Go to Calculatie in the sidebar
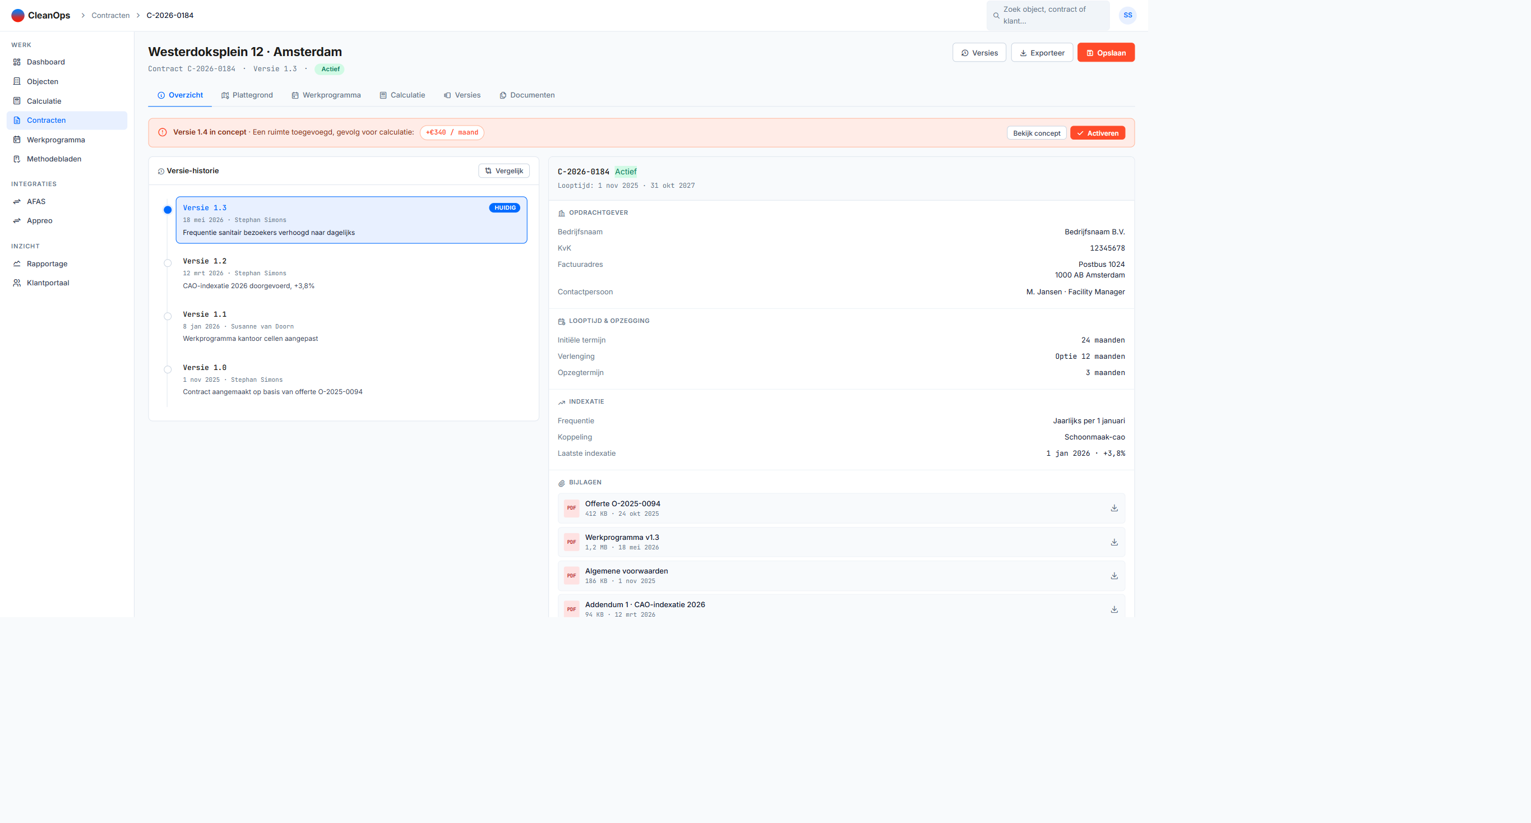This screenshot has width=1531, height=823. click(67, 101)
